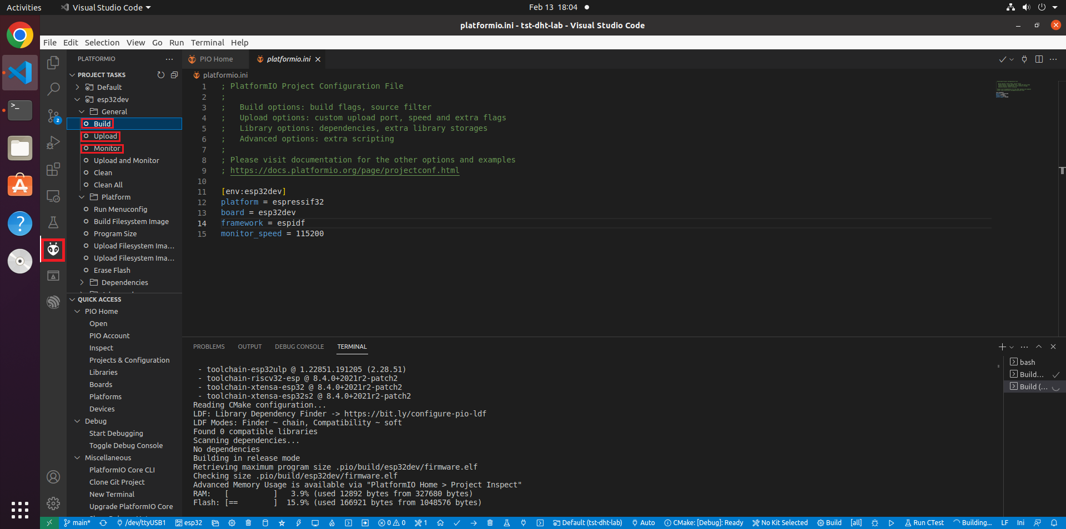
Task: Click Run CTest in status bar
Action: (924, 523)
